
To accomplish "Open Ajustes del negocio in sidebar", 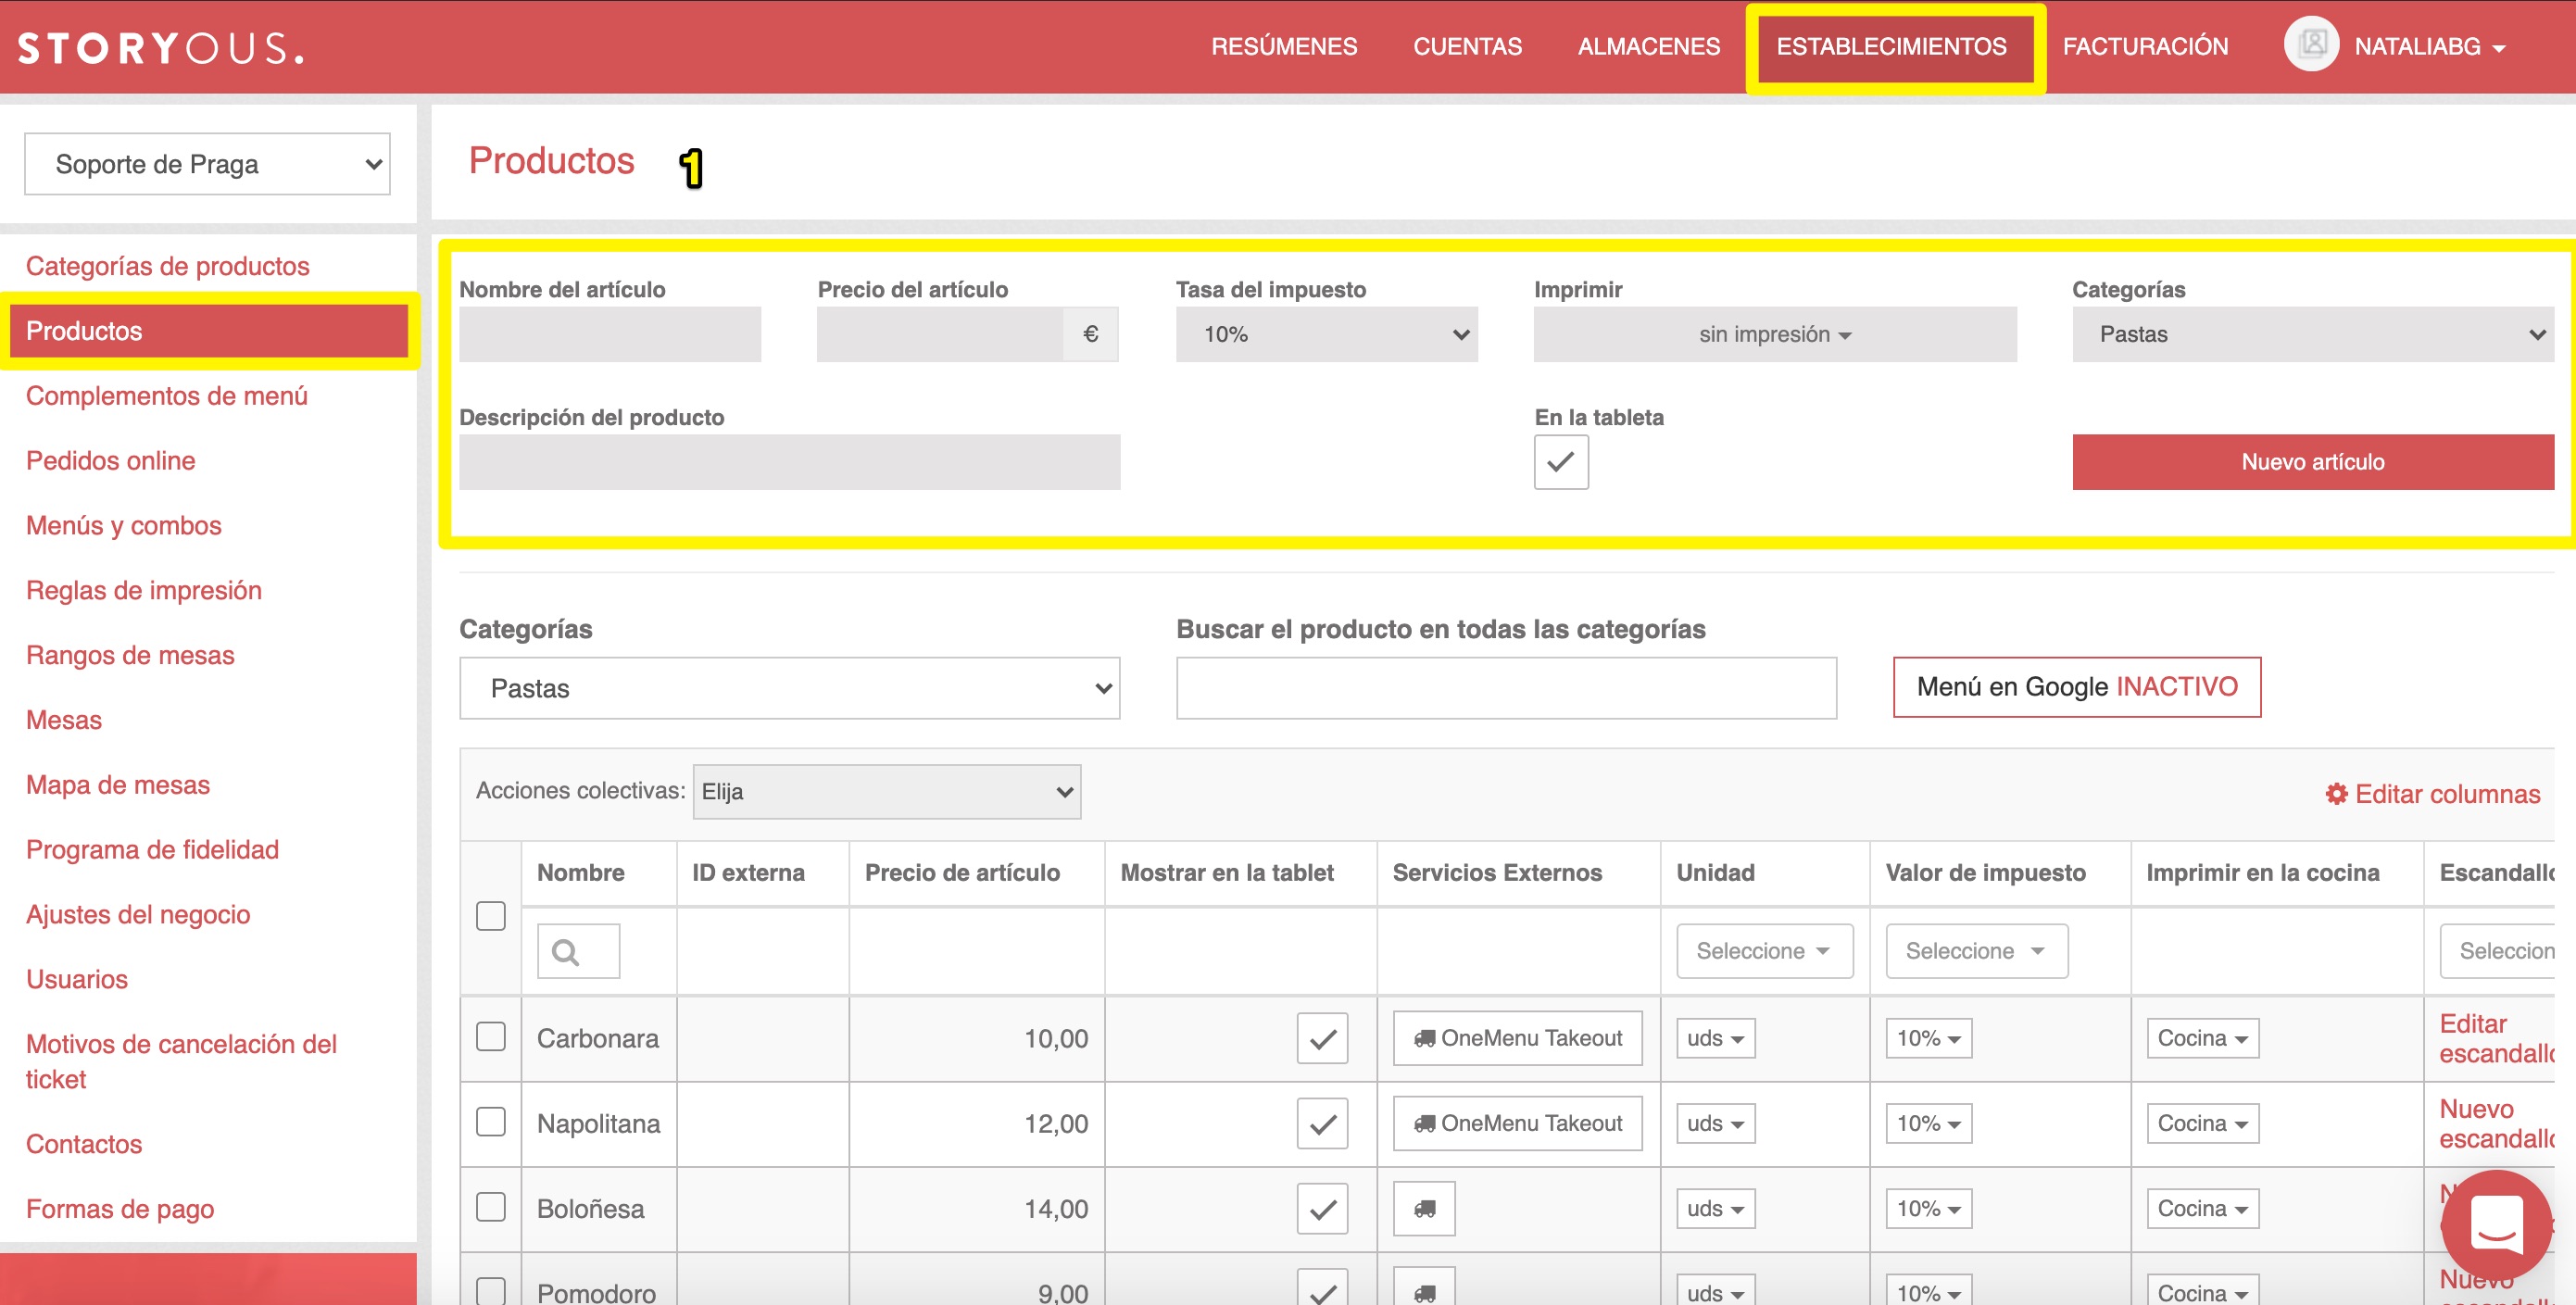I will click(x=138, y=915).
